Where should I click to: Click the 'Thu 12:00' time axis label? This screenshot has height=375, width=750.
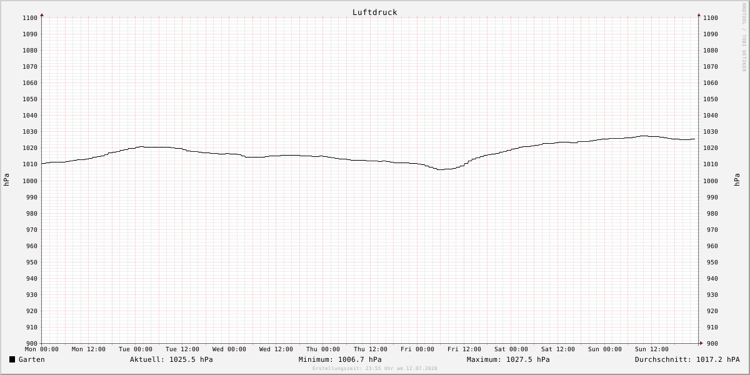point(371,349)
